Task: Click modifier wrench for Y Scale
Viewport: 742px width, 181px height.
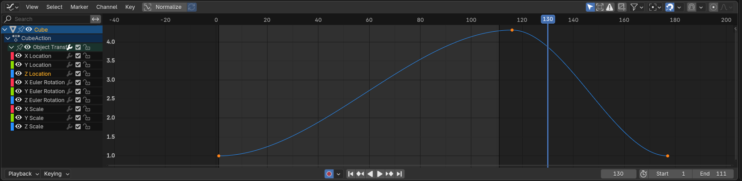Action: click(70, 118)
